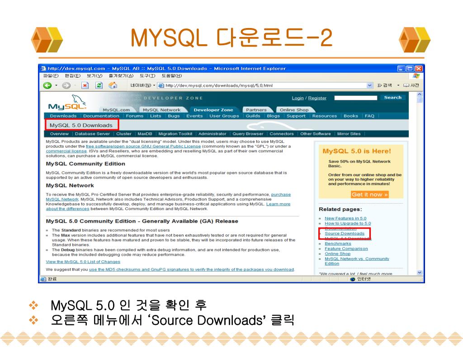The height and width of the screenshot is (347, 463).
Task: Open dropdown arrow beside Back button
Action: [56, 86]
